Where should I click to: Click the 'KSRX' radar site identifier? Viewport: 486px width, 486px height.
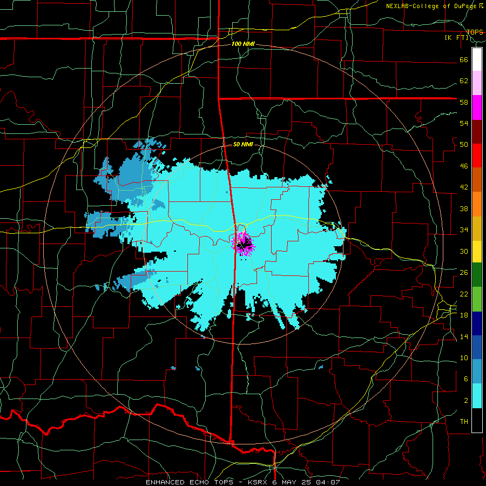(x=259, y=482)
